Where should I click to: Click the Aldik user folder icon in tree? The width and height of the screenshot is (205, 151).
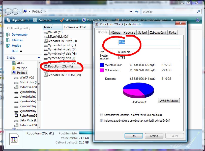point(14,63)
